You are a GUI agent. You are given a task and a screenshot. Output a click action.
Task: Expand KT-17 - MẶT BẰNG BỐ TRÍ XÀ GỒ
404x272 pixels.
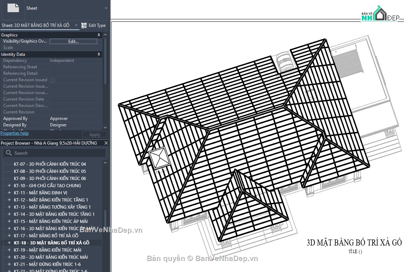click(x=9, y=235)
